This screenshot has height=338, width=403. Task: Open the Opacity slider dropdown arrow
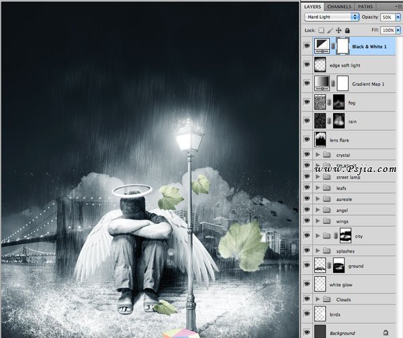pos(398,16)
